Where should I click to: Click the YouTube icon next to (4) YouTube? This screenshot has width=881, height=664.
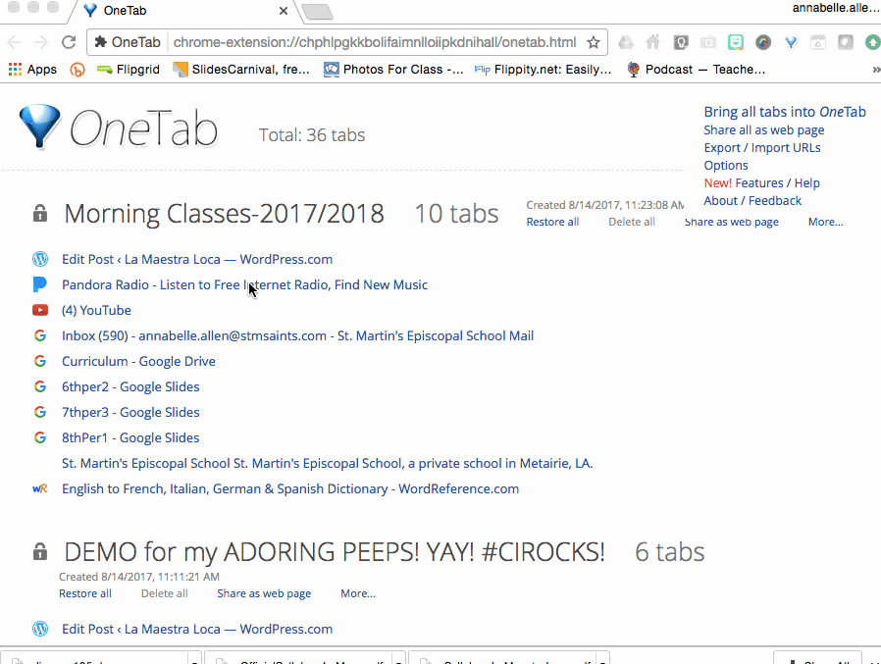tap(39, 310)
